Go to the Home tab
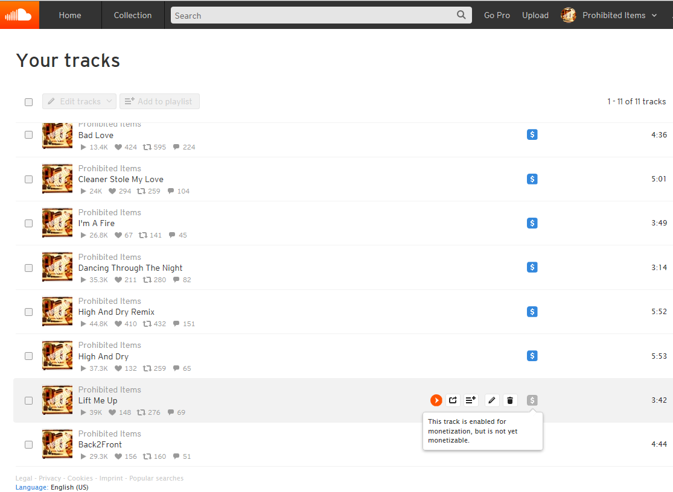Image resolution: width=673 pixels, height=492 pixels. 70,15
